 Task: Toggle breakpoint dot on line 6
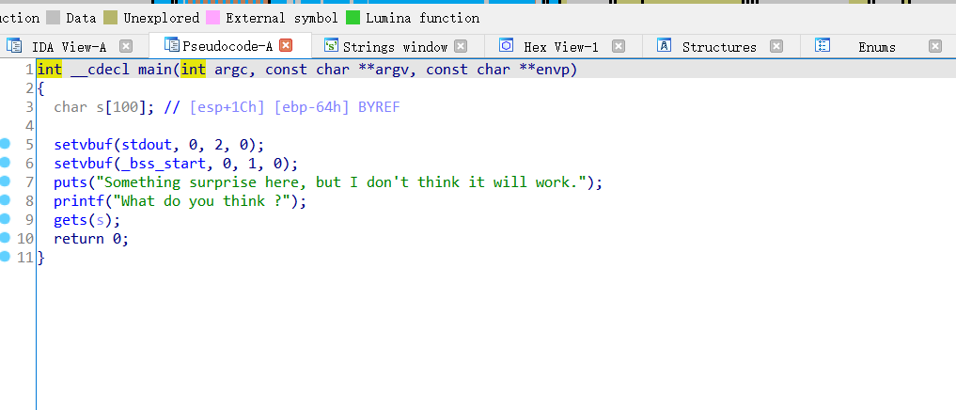(5, 163)
